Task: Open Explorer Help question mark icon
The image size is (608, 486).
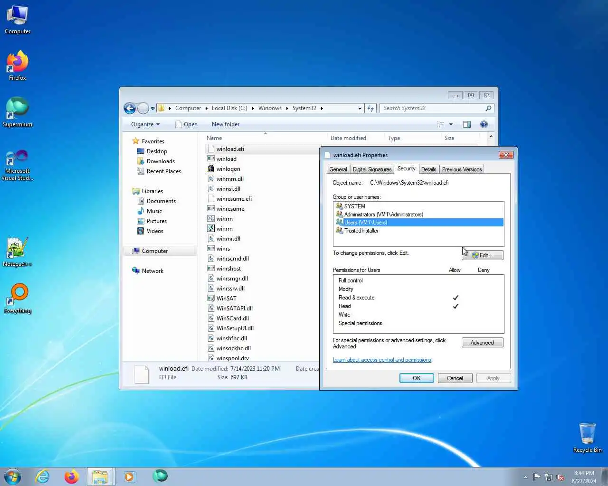Action: click(484, 124)
